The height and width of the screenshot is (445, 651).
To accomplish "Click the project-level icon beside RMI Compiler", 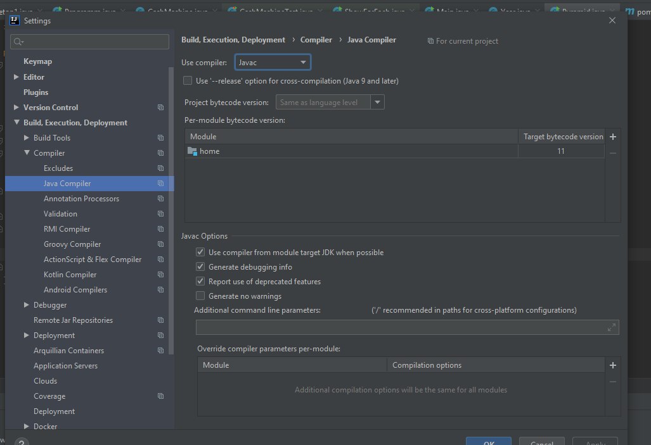I will 160,229.
